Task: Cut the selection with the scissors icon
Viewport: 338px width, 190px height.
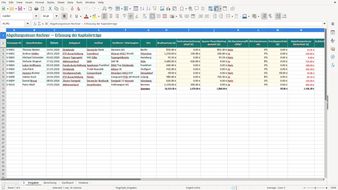Action: click(x=50, y=9)
